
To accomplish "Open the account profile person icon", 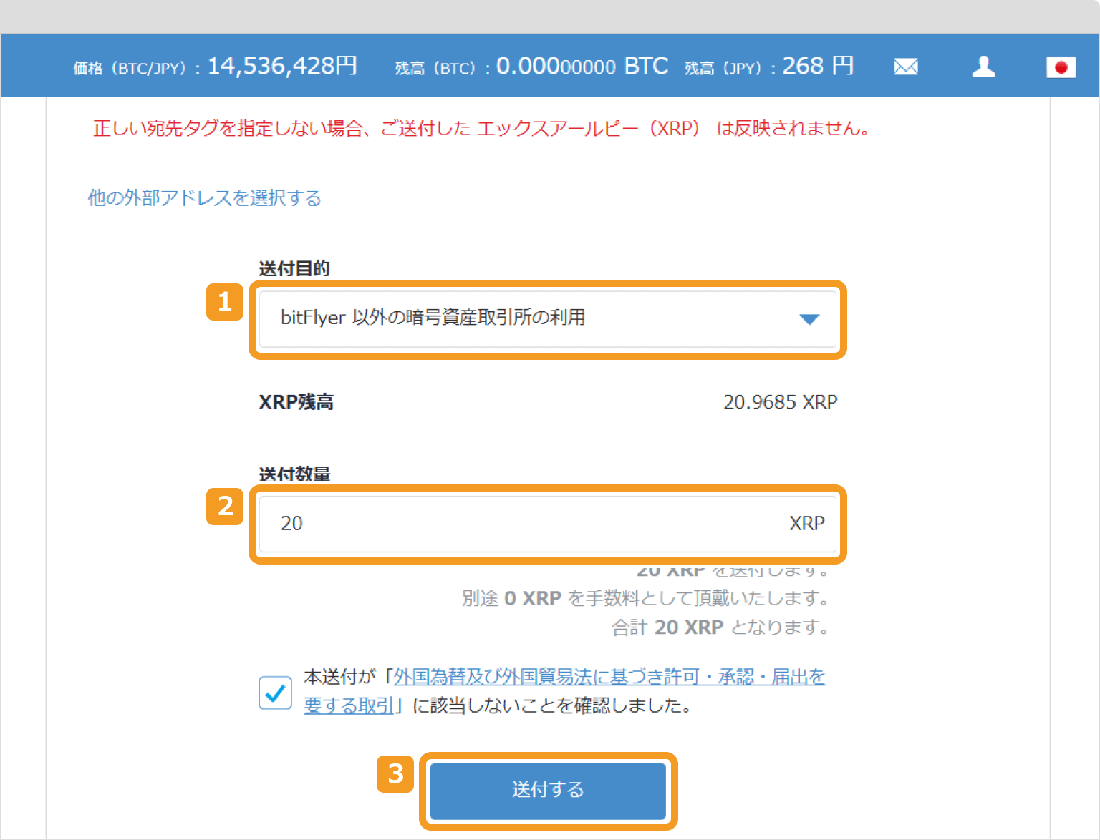I will (983, 66).
